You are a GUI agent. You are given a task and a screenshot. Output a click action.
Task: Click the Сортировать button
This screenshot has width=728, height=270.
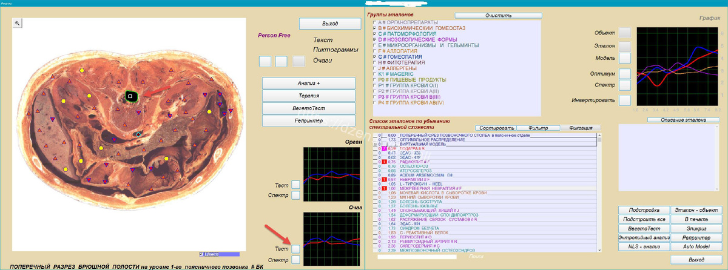coord(495,128)
